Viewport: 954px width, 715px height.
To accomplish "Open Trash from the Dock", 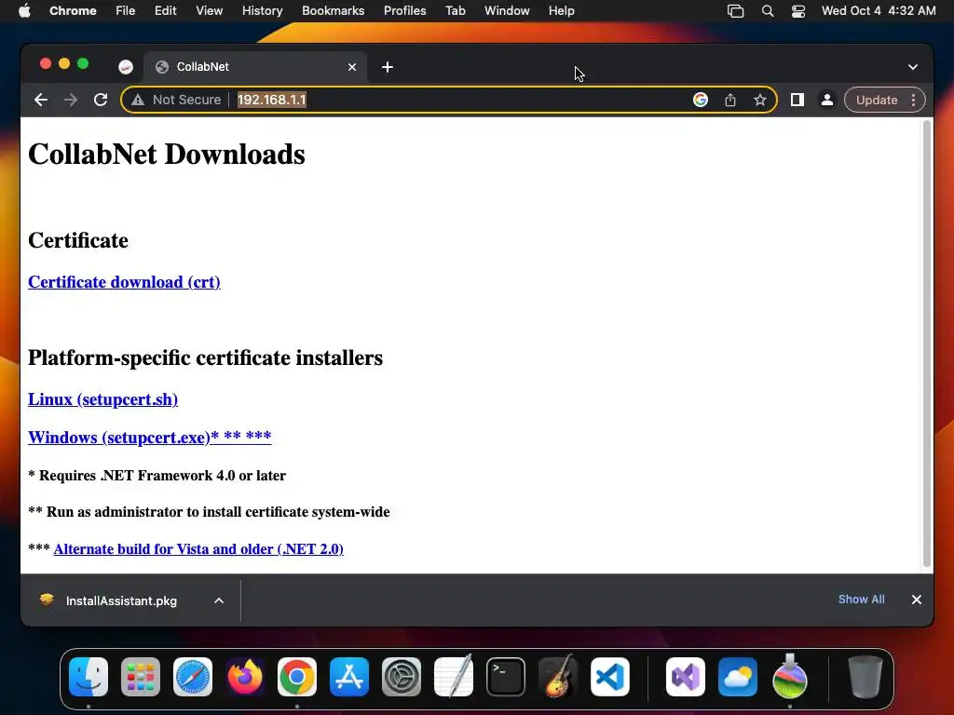I will [865, 677].
